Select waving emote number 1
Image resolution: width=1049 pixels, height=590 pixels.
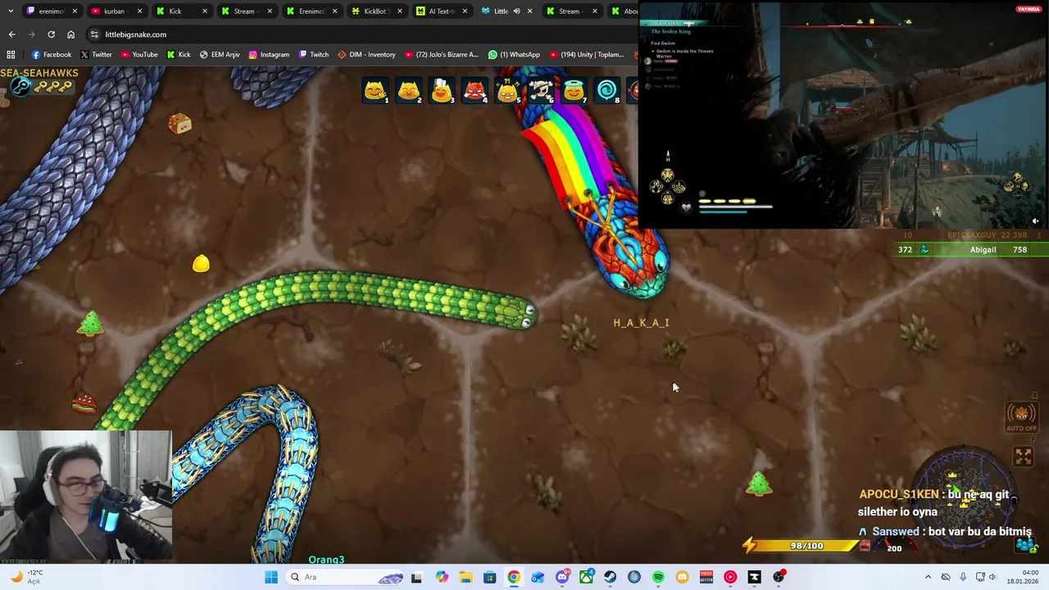[375, 91]
